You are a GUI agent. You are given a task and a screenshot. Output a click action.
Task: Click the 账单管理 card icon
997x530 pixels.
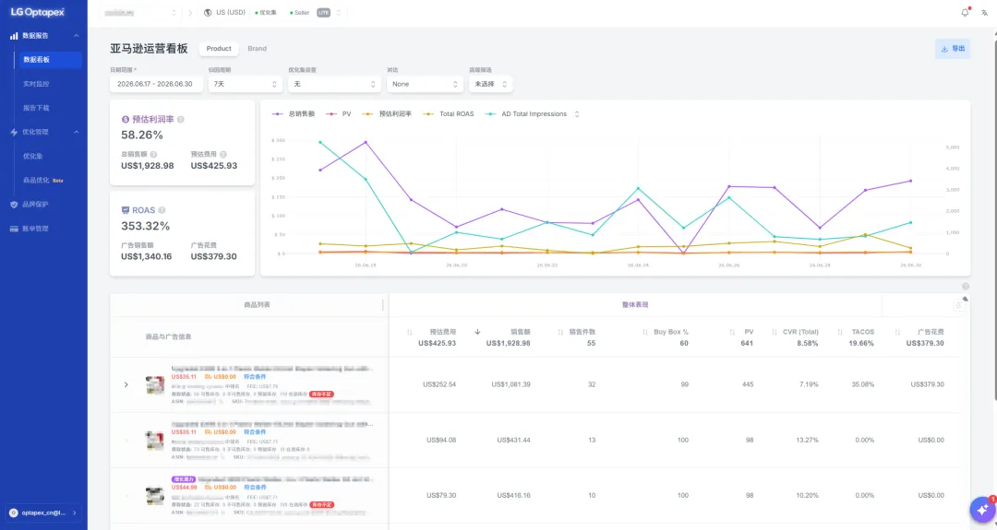pos(14,229)
